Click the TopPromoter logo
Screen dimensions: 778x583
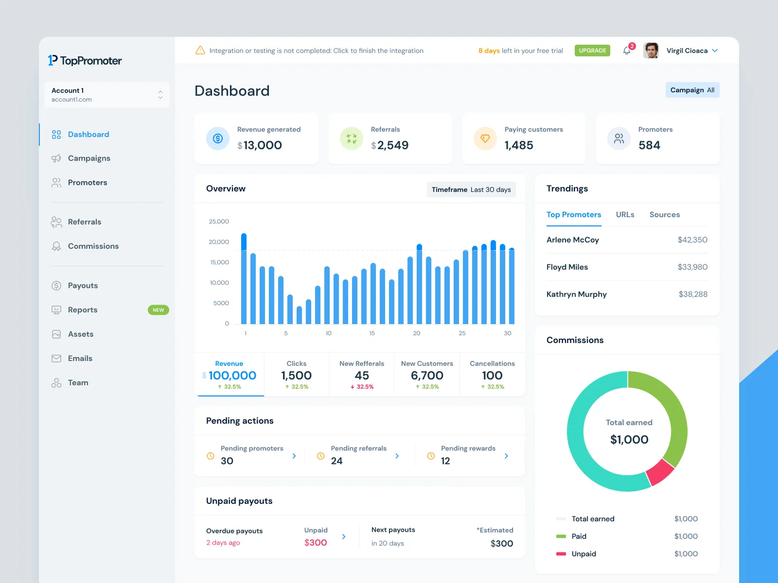tap(85, 60)
